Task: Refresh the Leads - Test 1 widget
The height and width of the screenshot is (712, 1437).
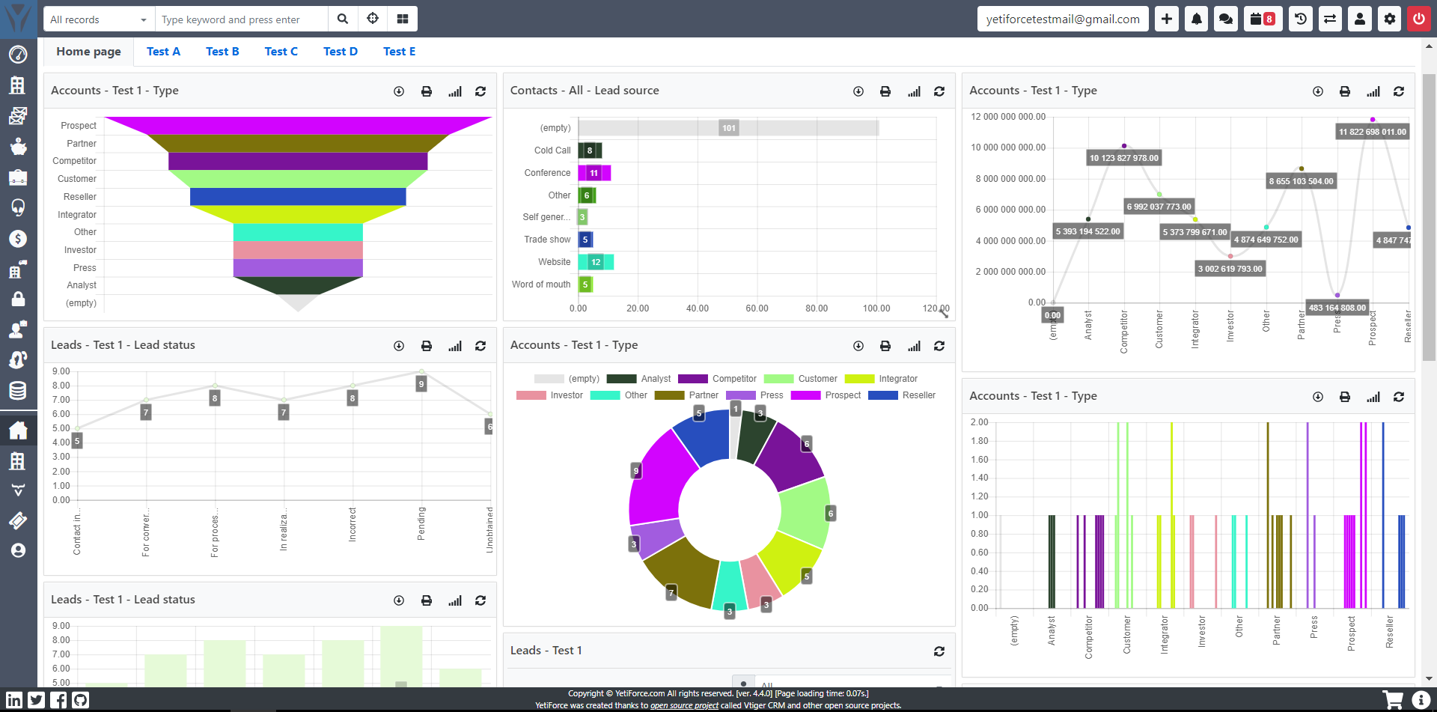Action: pos(939,651)
